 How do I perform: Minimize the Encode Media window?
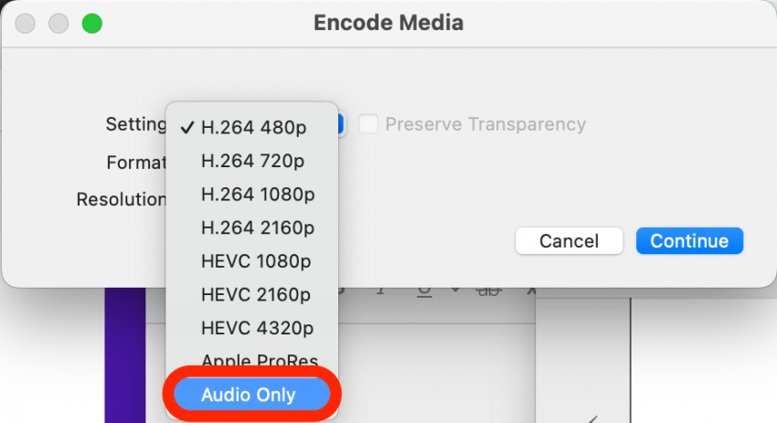59,24
